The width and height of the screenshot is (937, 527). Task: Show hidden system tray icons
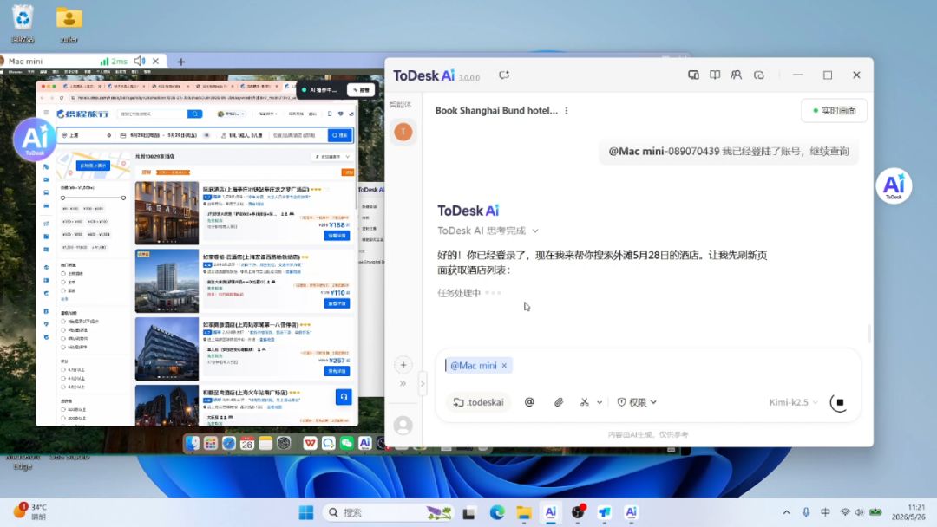coord(786,512)
